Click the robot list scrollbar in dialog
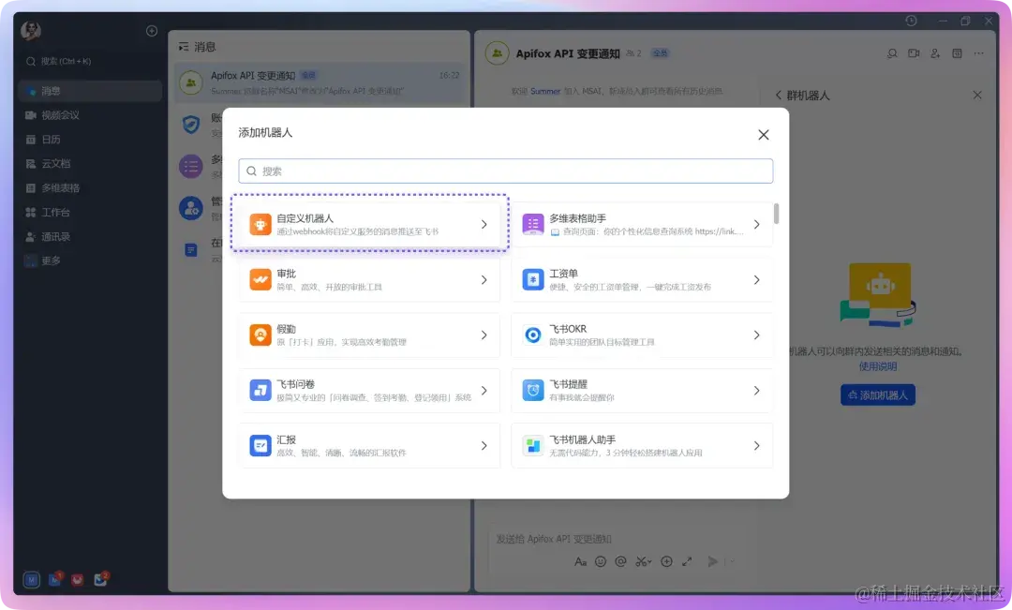This screenshot has width=1012, height=610. tap(776, 214)
